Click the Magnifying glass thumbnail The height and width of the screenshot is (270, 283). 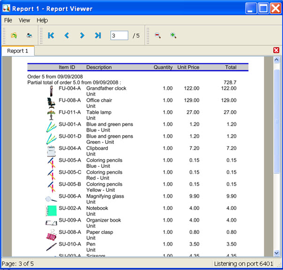click(51, 199)
